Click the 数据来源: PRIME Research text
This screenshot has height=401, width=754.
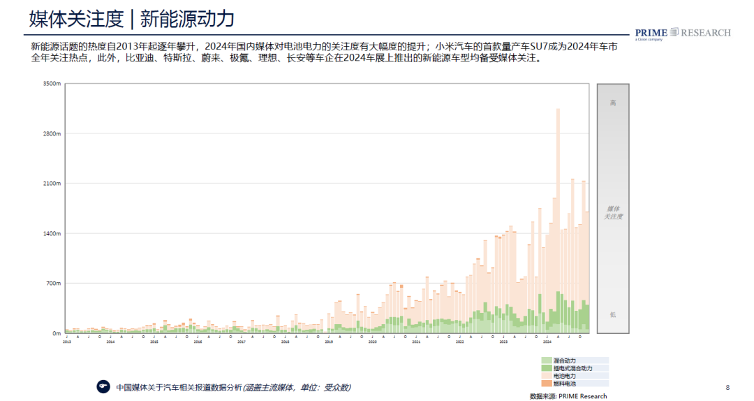[x=568, y=396]
